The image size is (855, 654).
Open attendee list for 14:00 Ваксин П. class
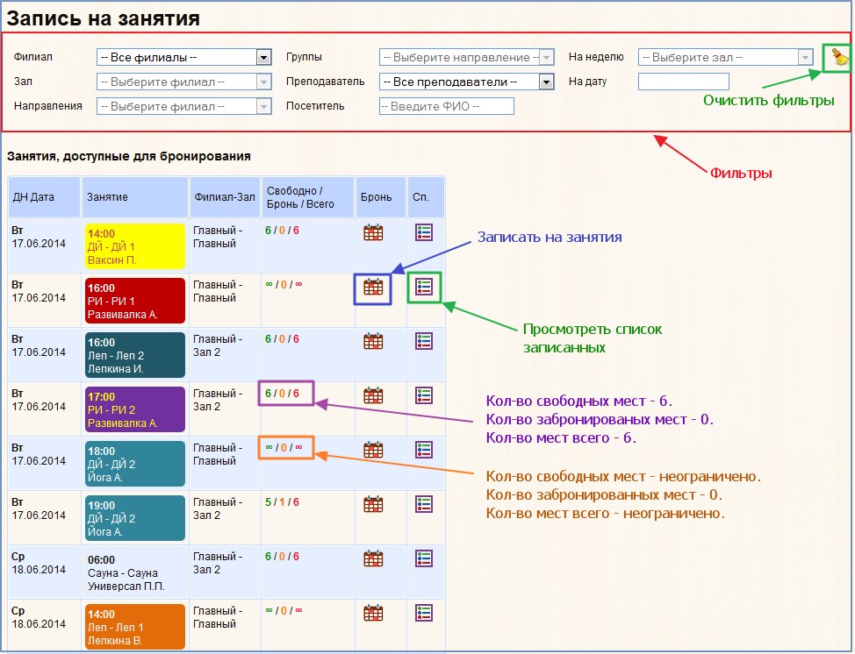tap(424, 232)
